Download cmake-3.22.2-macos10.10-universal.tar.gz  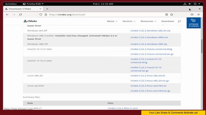click(146, 69)
